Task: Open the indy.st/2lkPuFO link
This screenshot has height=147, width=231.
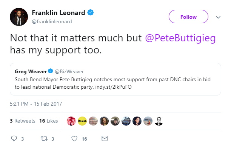Action: 114,87
